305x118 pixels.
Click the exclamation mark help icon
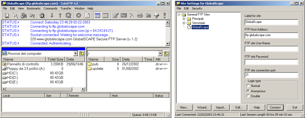tap(165, 15)
